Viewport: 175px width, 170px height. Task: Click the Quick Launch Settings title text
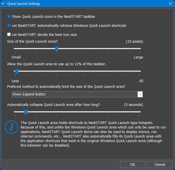point(24,4)
